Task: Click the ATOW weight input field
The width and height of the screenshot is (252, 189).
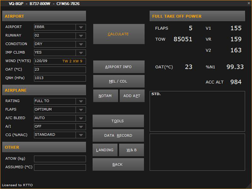Action: (x=60, y=159)
